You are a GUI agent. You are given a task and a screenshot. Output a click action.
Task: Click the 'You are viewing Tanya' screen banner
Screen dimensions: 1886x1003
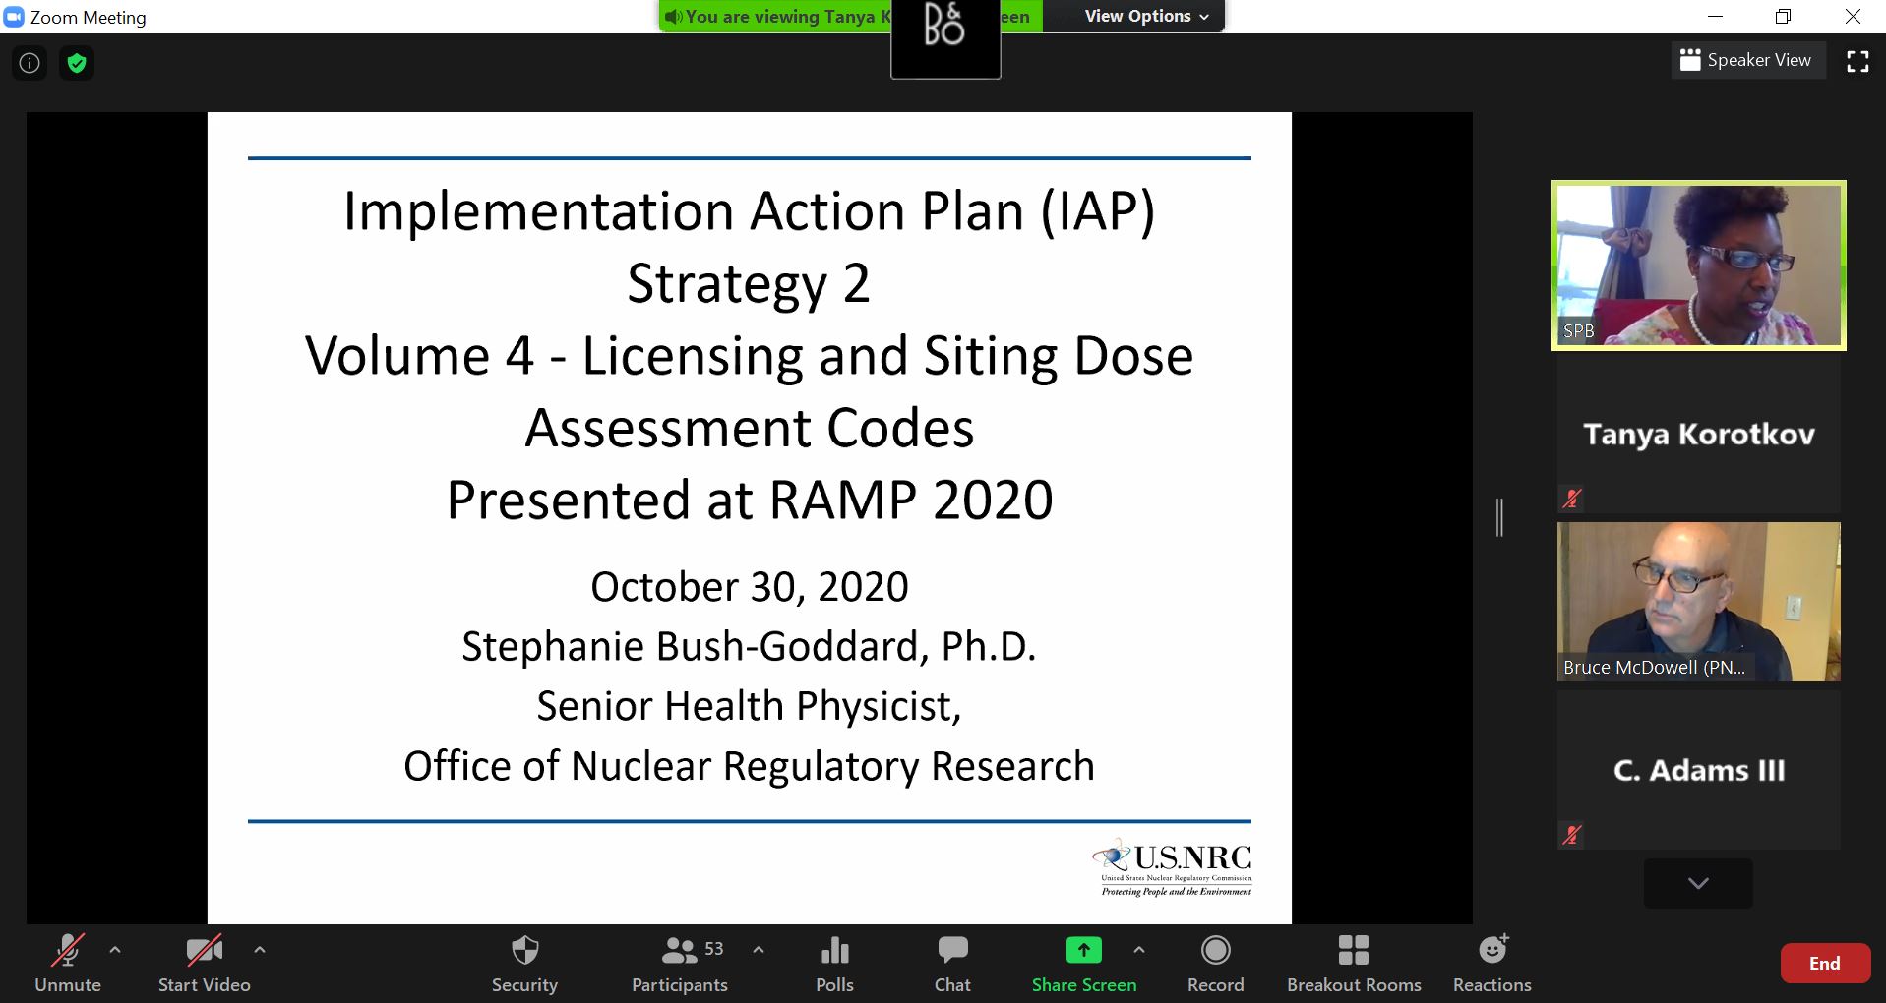tap(777, 16)
